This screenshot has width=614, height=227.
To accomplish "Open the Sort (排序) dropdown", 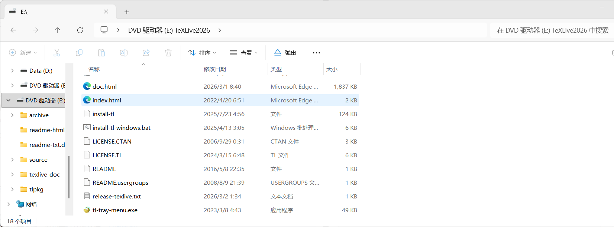I will [202, 53].
